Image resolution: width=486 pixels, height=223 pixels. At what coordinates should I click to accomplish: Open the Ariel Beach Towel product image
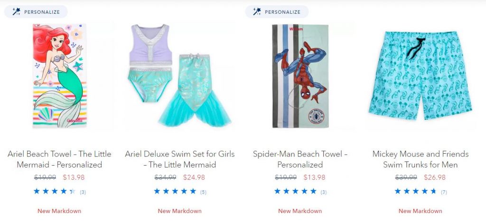(59, 76)
